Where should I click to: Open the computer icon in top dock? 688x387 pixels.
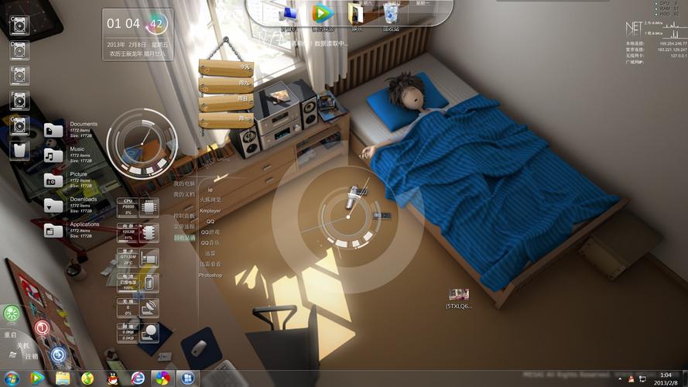pos(289,14)
